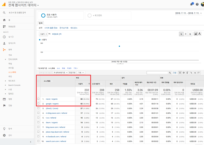Open 잠재고객 audience person icon

[x=4, y=43]
